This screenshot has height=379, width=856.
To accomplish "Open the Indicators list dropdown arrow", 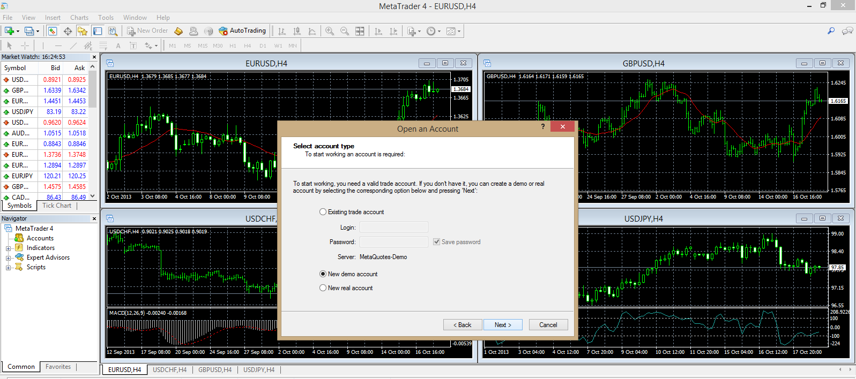I will (x=419, y=31).
